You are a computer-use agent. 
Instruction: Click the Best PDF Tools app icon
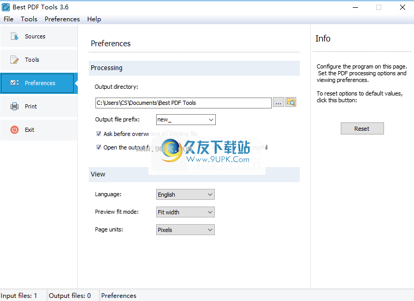pos(6,7)
